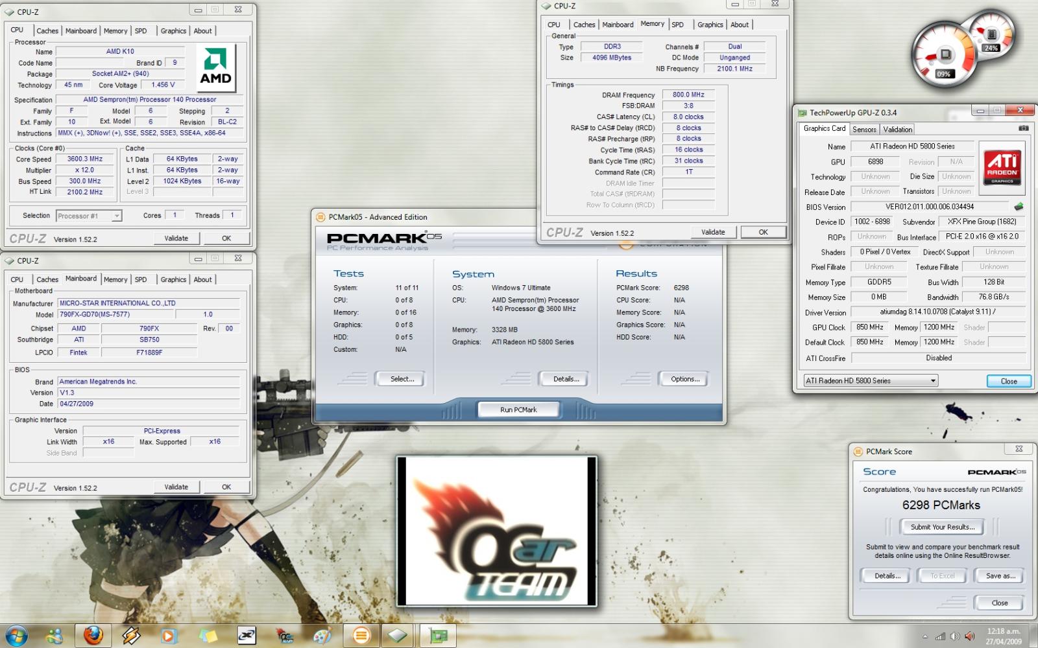1038x648 pixels.
Task: Click Validate in top-left CPU-Z window
Action: coord(176,238)
